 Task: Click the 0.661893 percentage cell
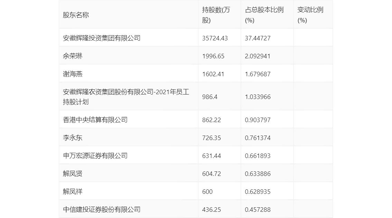click(258, 156)
